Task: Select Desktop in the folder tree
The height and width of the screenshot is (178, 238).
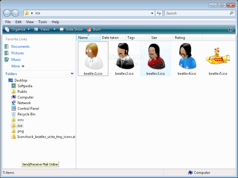Action: [x=21, y=80]
